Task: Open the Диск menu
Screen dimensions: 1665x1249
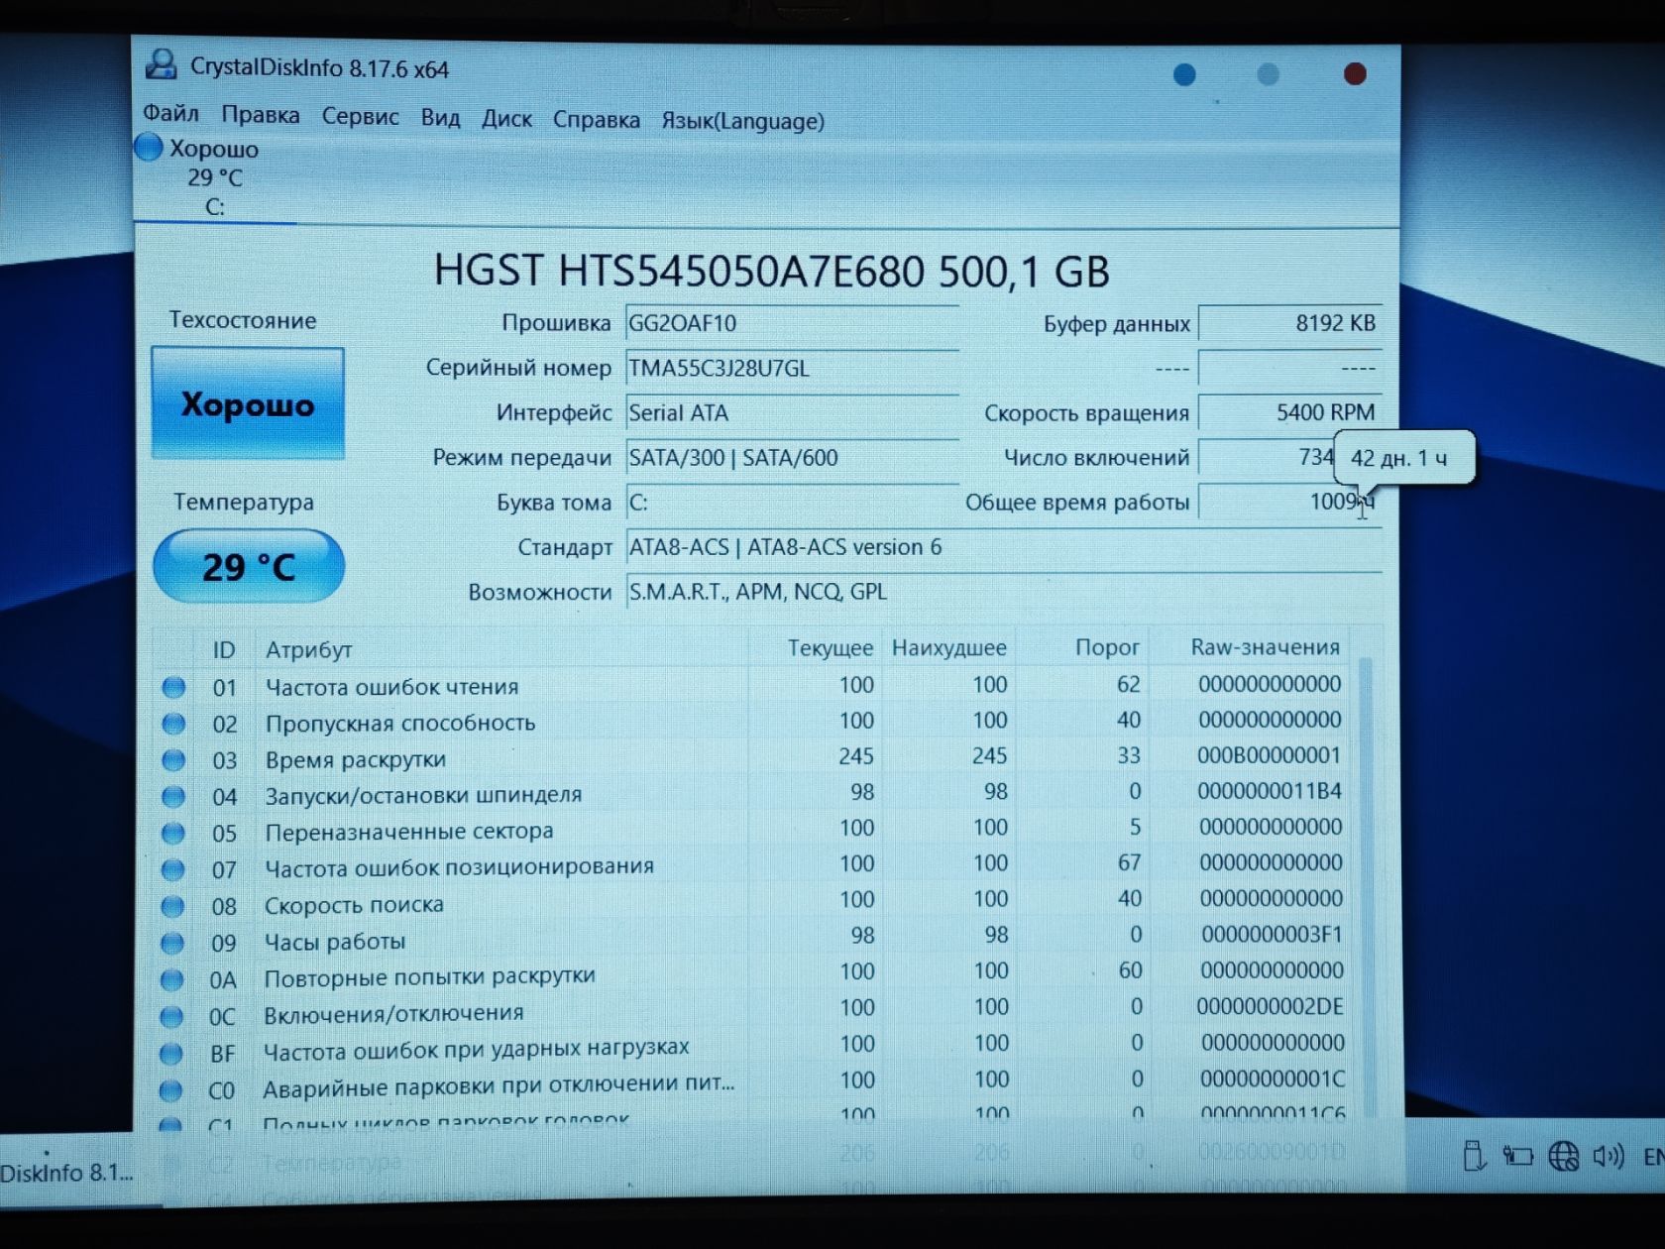Action: (x=506, y=119)
